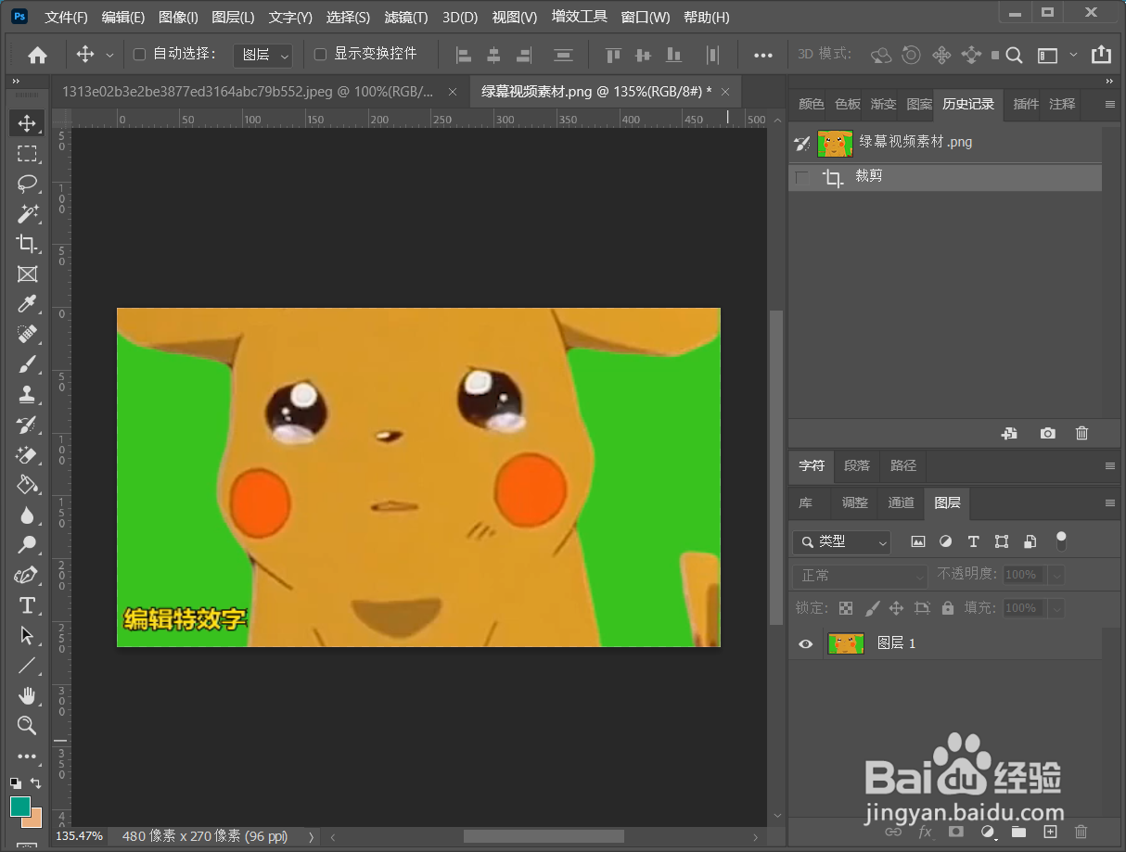
Task: Click align left edges icon
Action: click(463, 56)
